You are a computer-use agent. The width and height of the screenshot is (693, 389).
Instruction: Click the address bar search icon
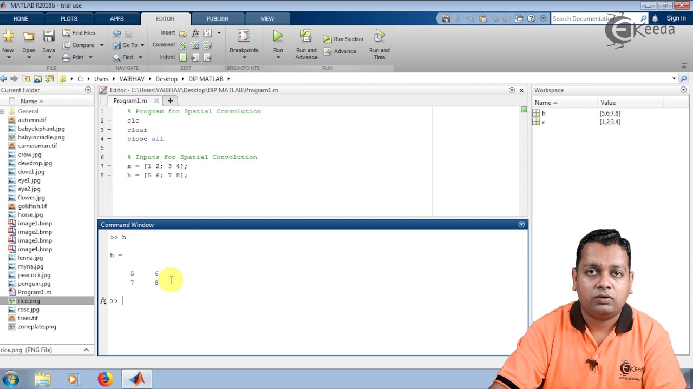point(684,79)
